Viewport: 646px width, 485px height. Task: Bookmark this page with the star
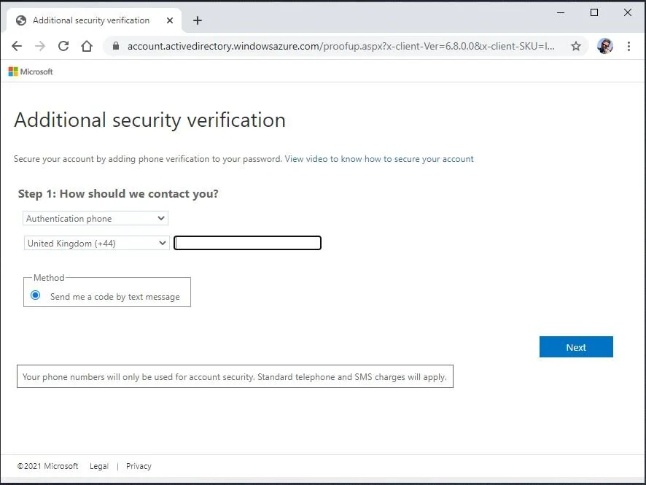[x=576, y=46]
